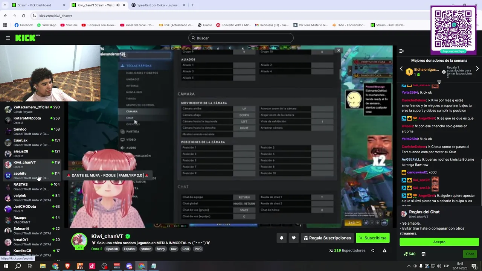Click the Chat send button

click(x=470, y=254)
